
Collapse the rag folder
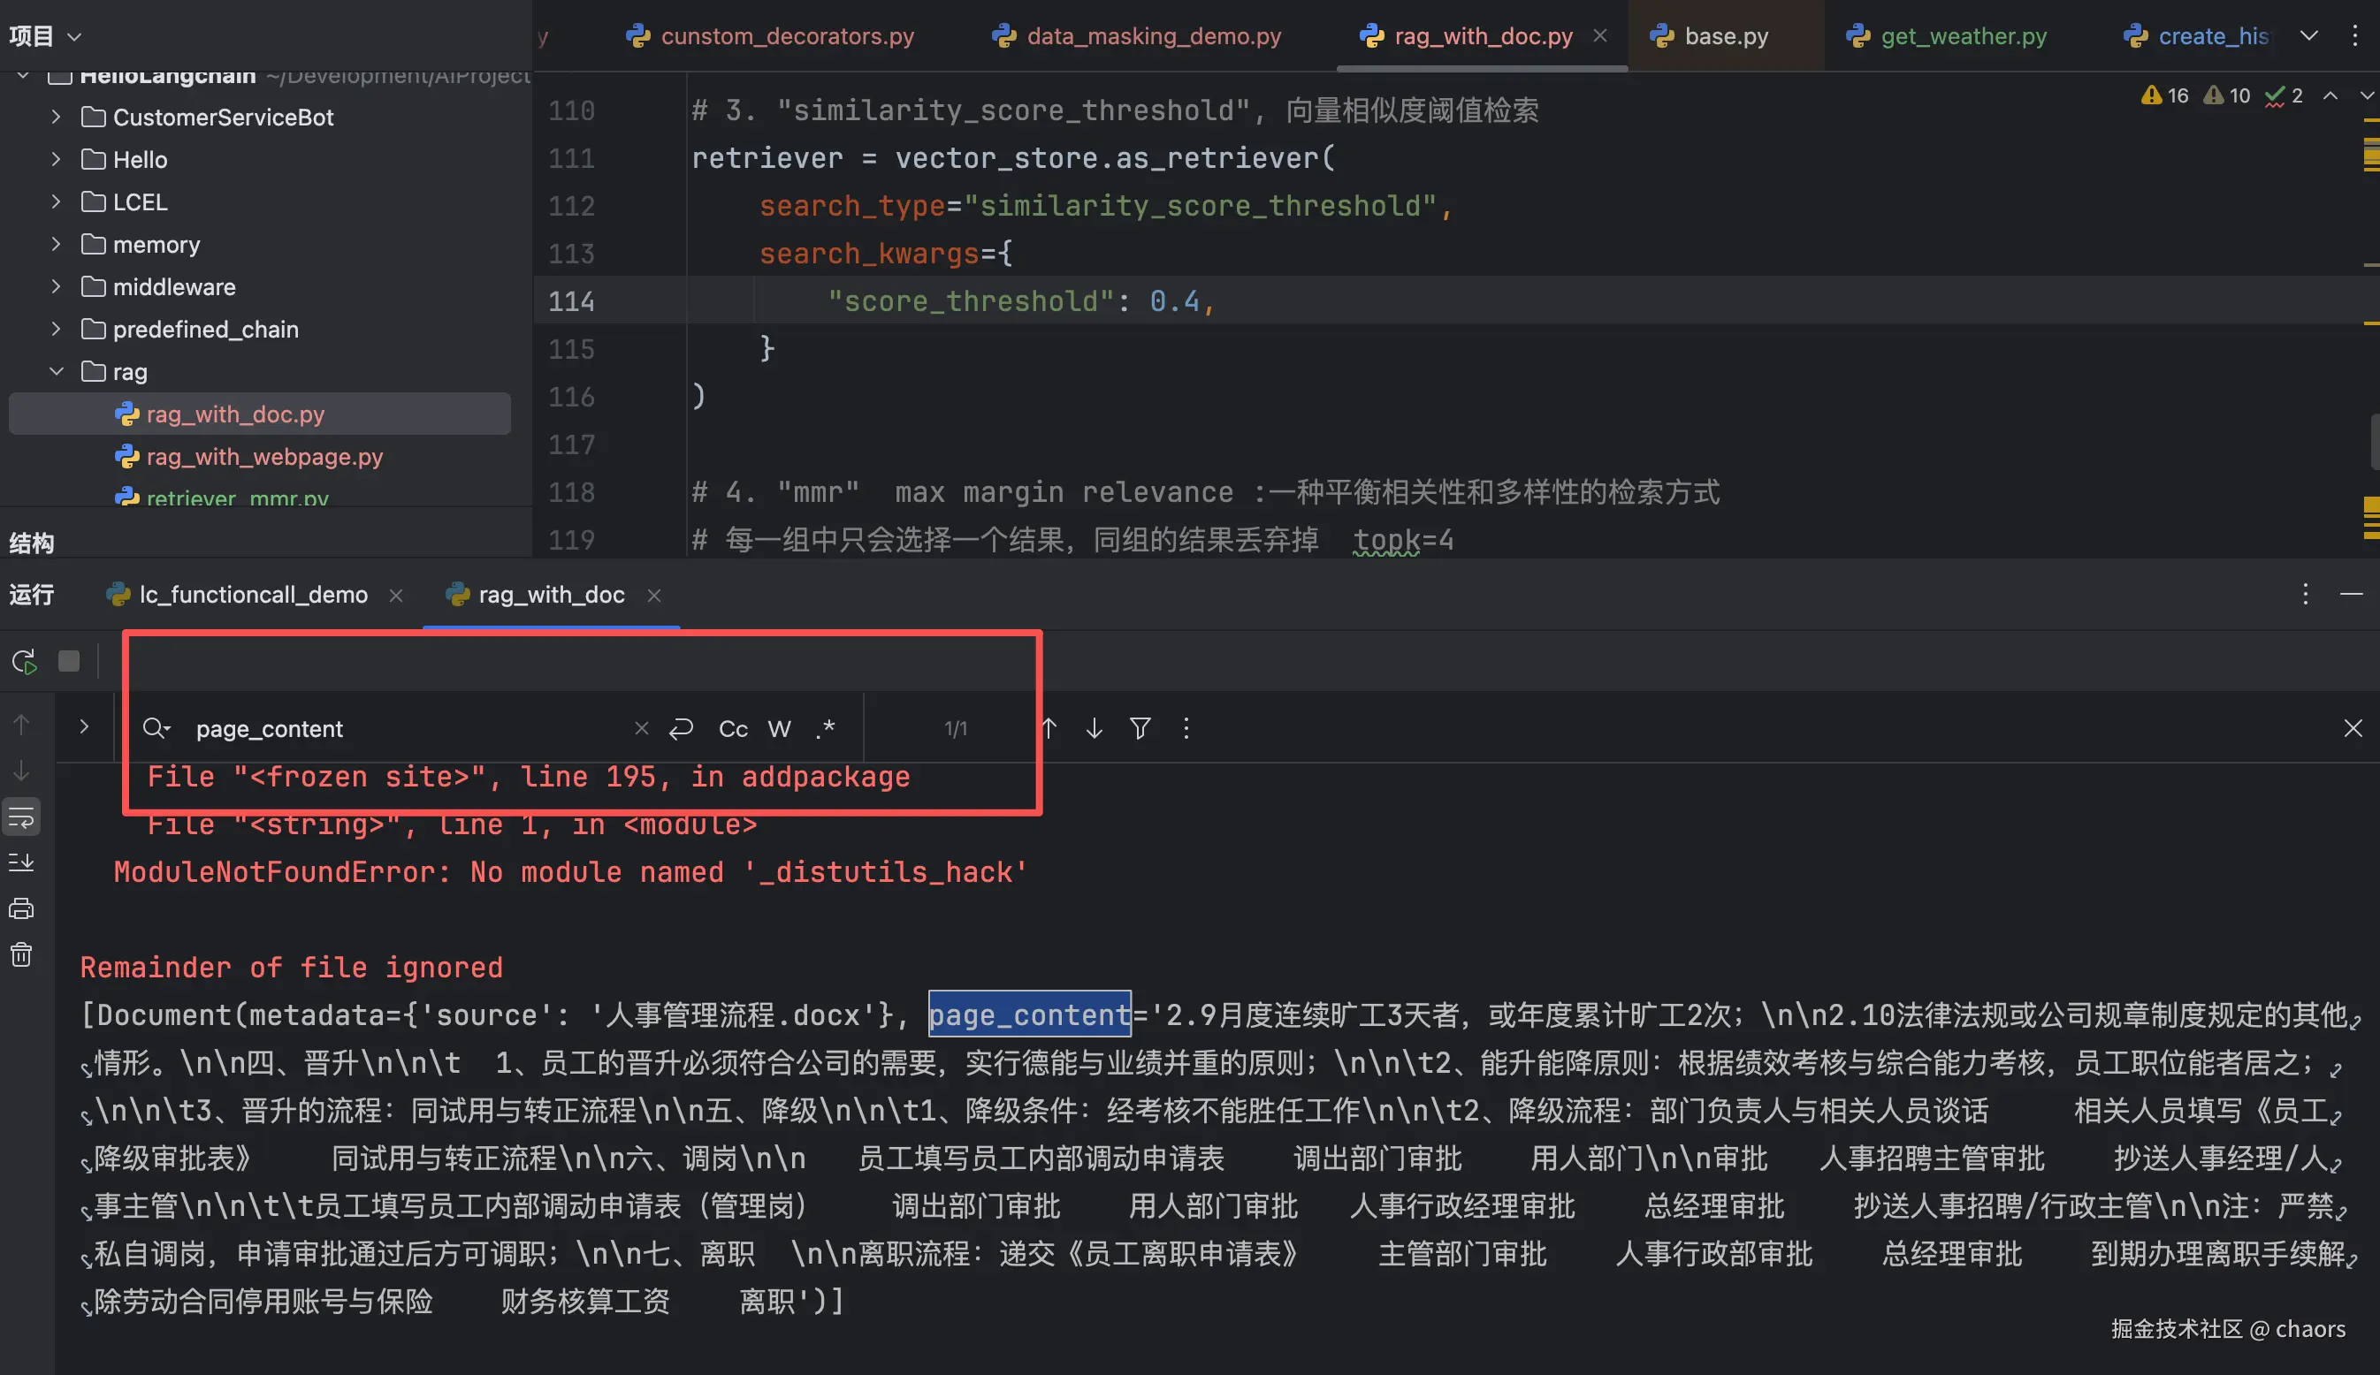(56, 372)
